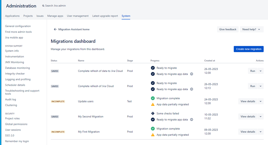Click the Give feedback button
268x145 pixels.
click(x=227, y=29)
